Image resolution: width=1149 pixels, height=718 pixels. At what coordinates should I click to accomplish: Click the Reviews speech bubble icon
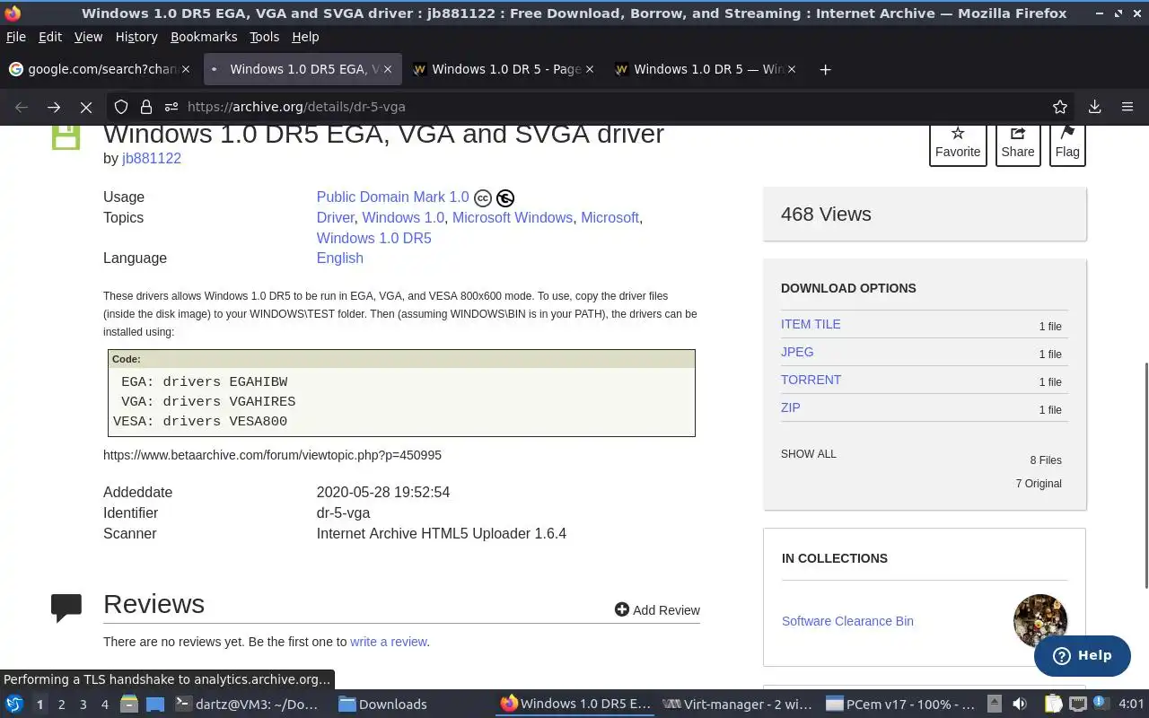[x=66, y=608]
